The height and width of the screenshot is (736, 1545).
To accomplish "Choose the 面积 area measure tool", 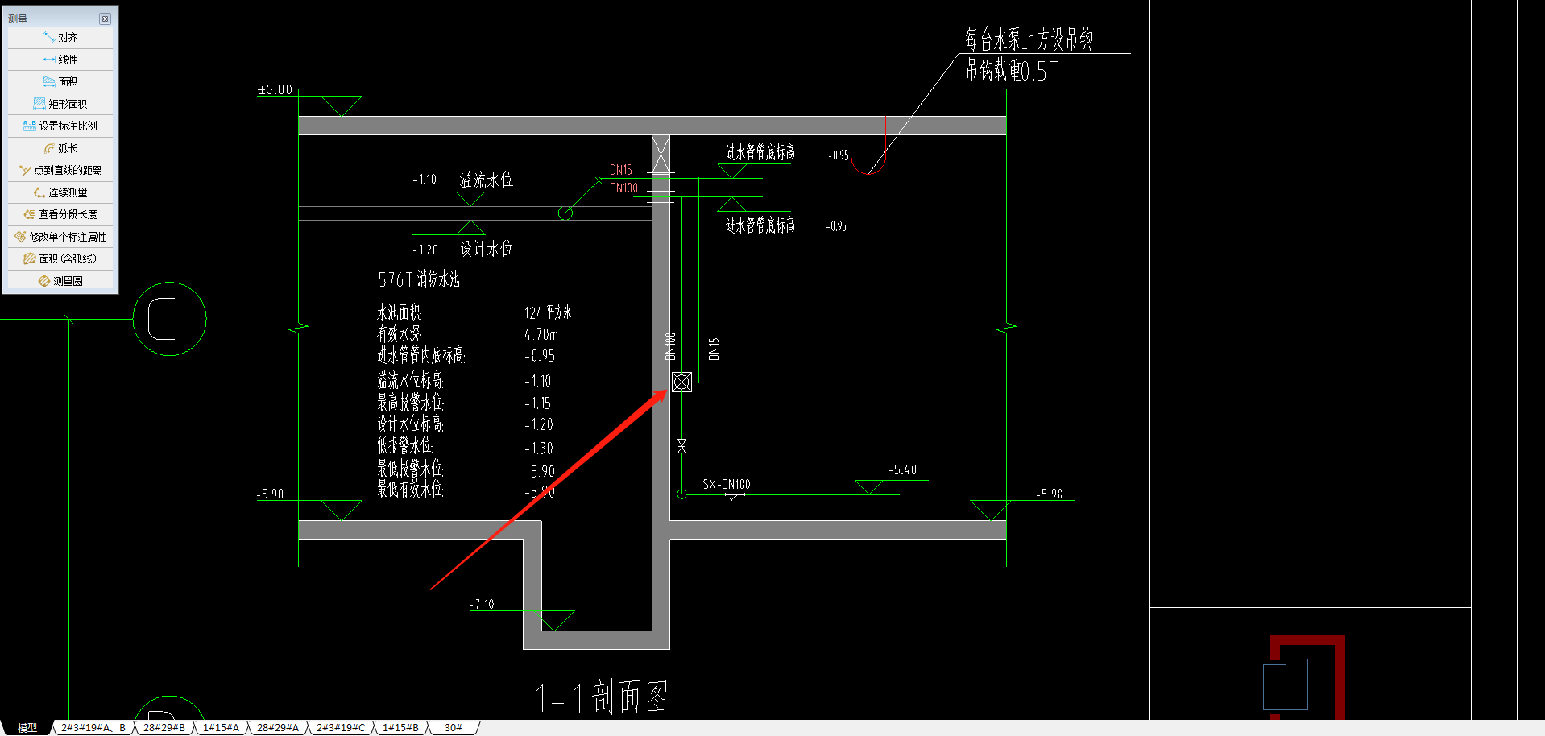I will (x=60, y=81).
